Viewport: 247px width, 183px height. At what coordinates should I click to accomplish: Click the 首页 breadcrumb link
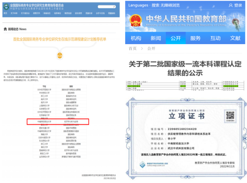click(133, 48)
